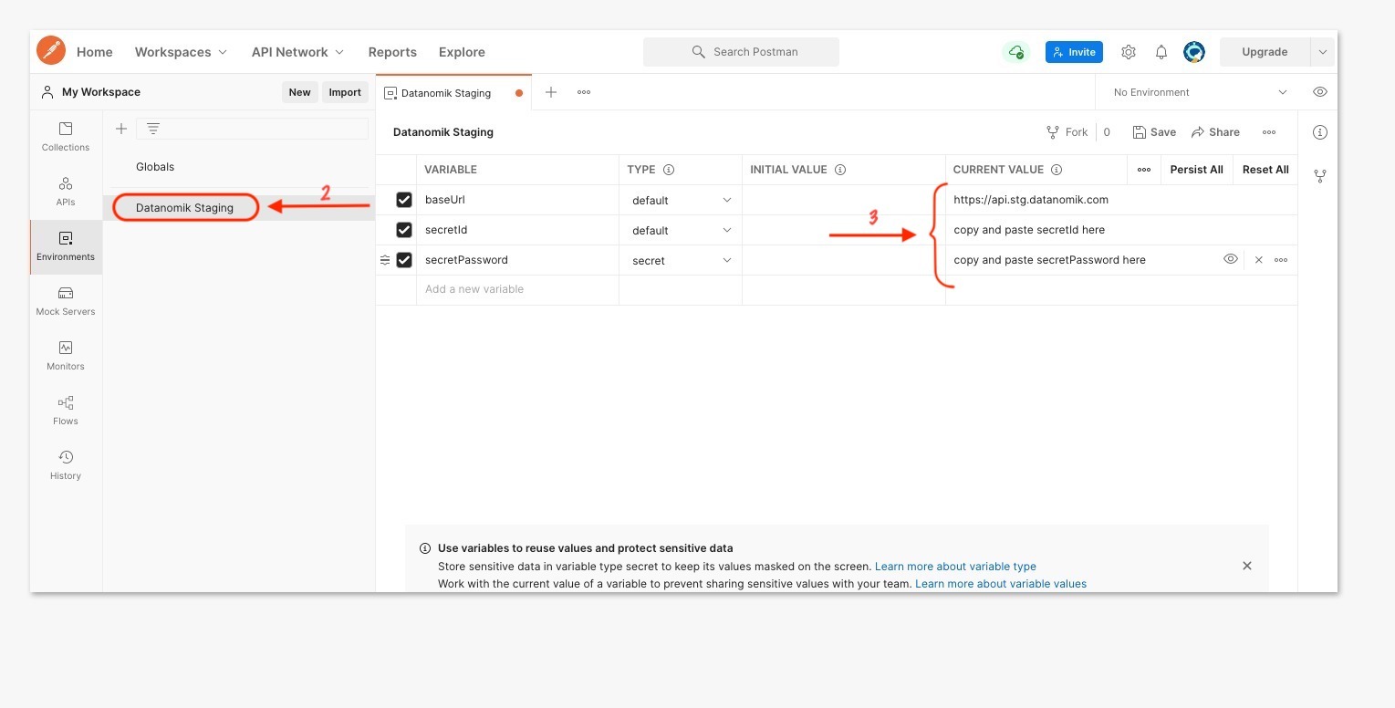Select the Environments sidebar panel

point(66,246)
